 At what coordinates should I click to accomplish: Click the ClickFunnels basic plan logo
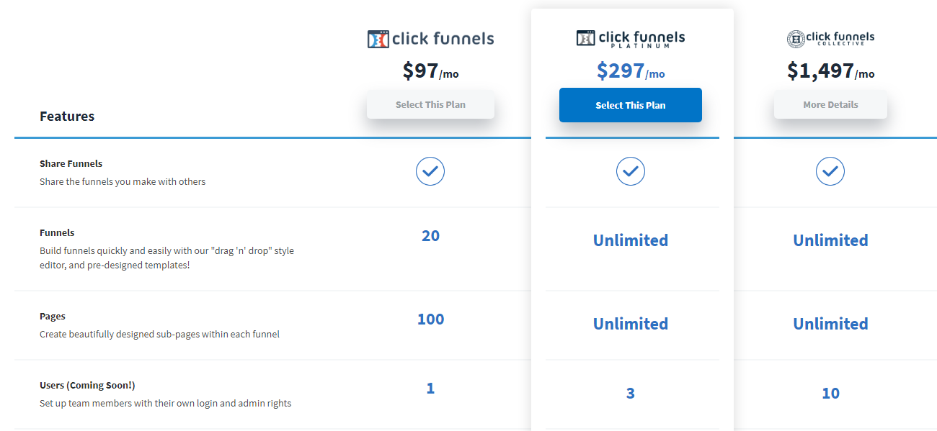tap(430, 39)
